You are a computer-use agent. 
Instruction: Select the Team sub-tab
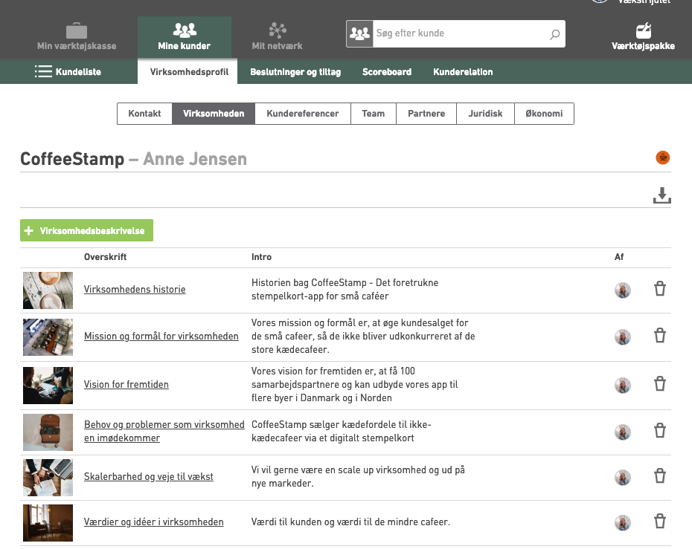[374, 114]
